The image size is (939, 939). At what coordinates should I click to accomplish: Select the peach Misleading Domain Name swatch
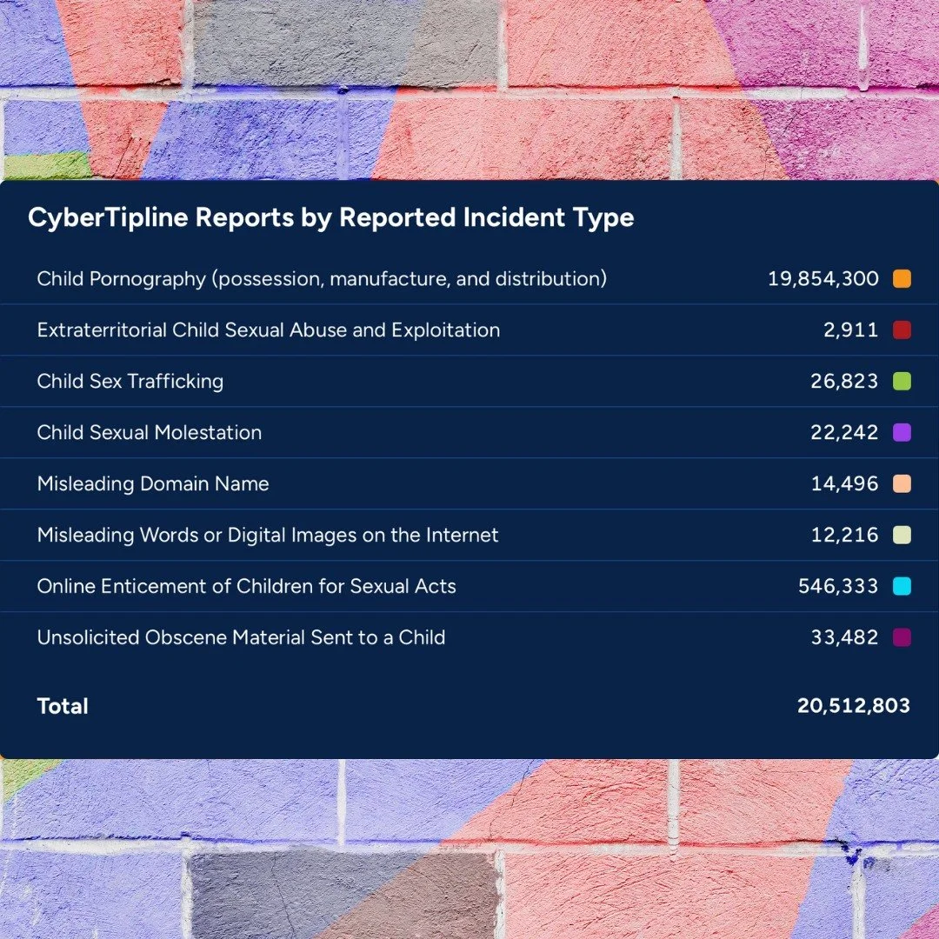point(902,483)
